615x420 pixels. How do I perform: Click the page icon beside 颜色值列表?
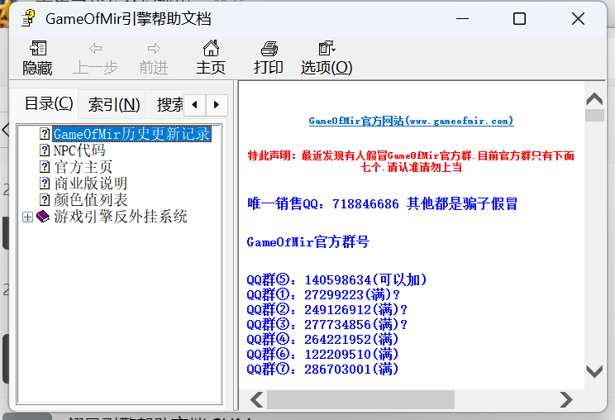tap(45, 199)
